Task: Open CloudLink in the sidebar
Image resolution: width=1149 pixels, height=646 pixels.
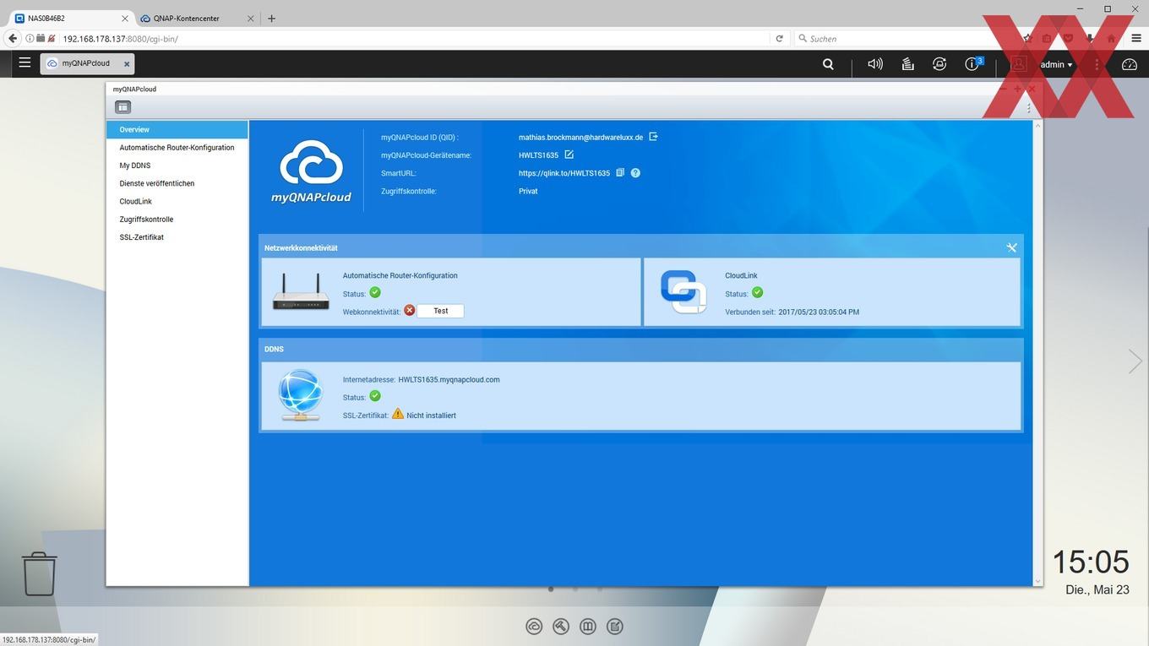Action: tap(177, 201)
